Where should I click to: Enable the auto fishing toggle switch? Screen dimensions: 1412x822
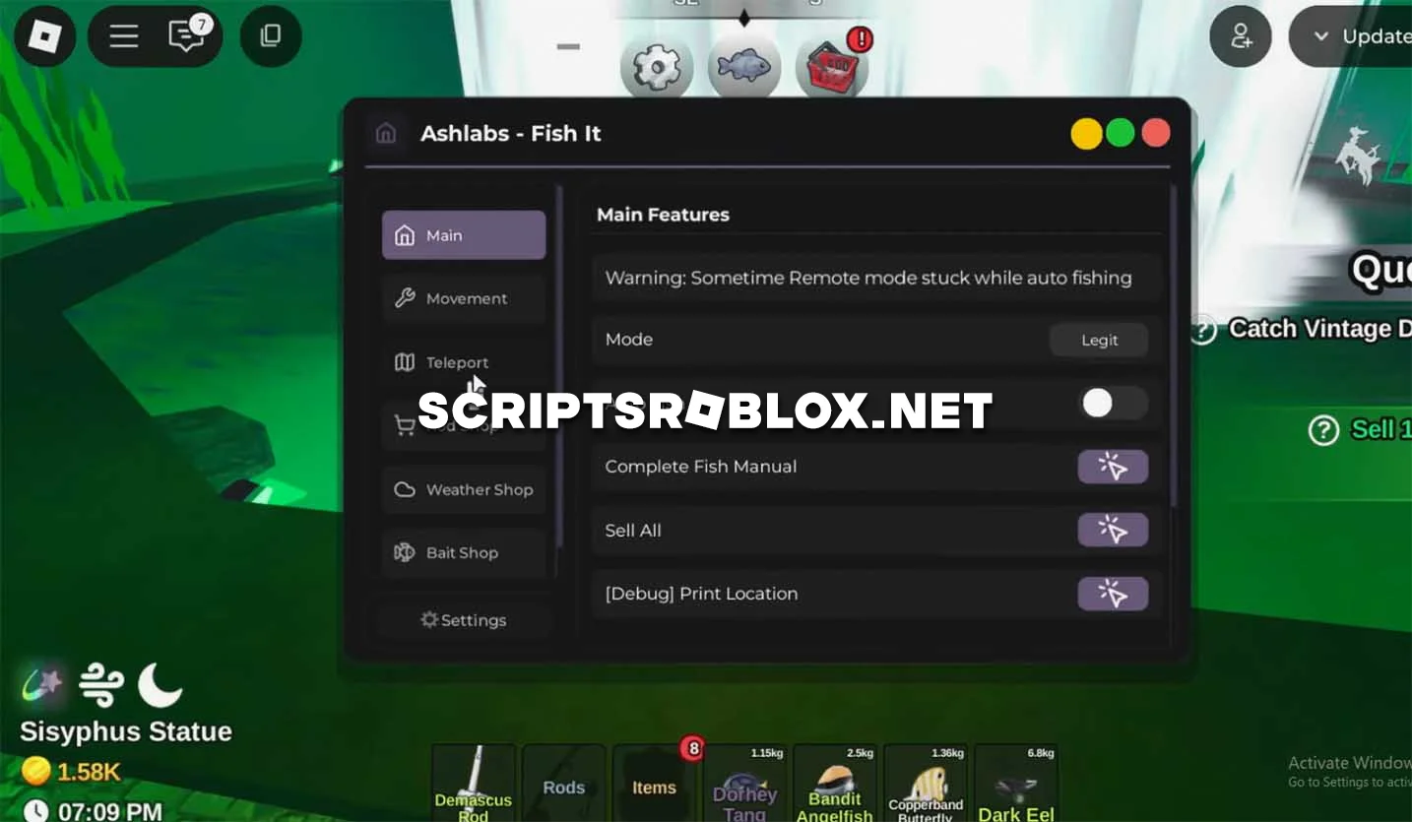pyautogui.click(x=1112, y=404)
